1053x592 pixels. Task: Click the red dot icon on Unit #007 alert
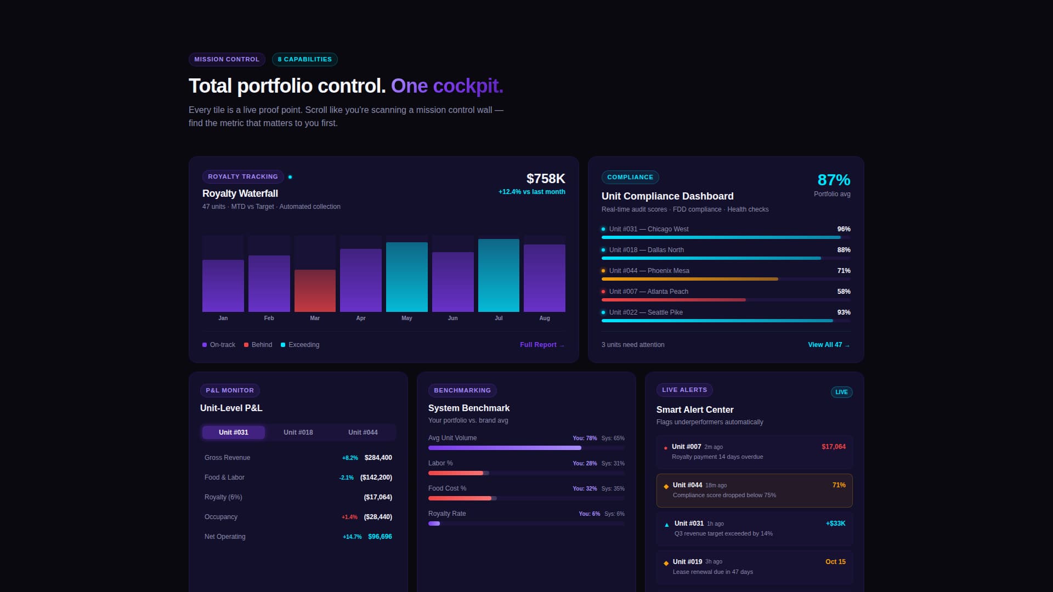(x=666, y=448)
